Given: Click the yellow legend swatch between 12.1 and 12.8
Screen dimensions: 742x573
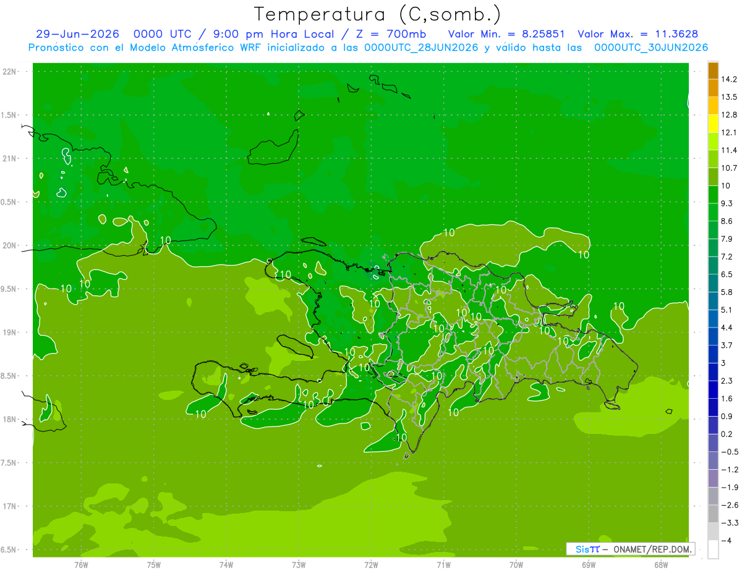Looking at the screenshot, I should coord(713,124).
